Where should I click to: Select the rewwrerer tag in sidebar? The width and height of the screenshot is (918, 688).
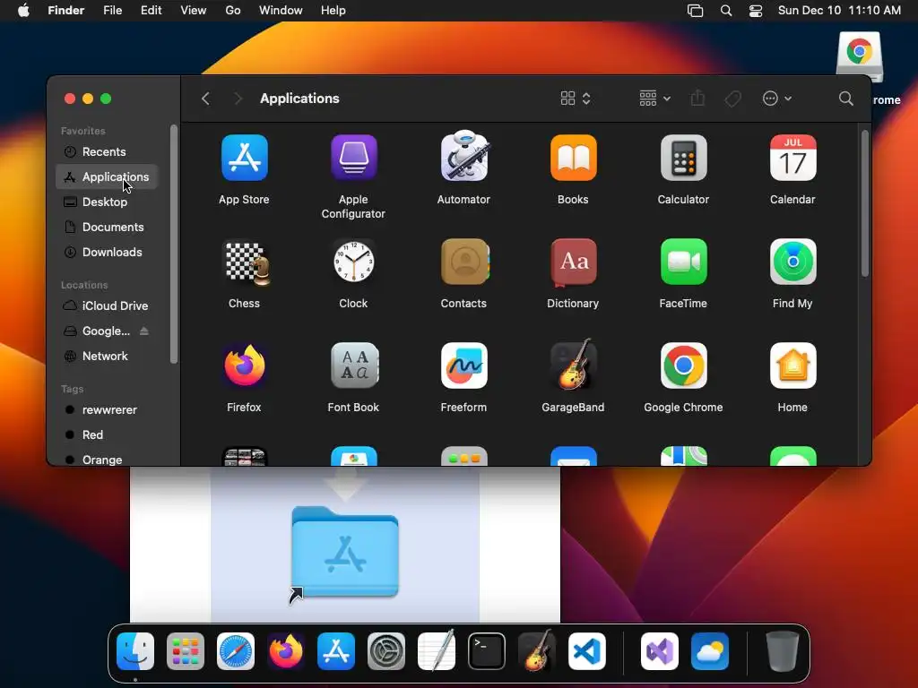click(107, 409)
